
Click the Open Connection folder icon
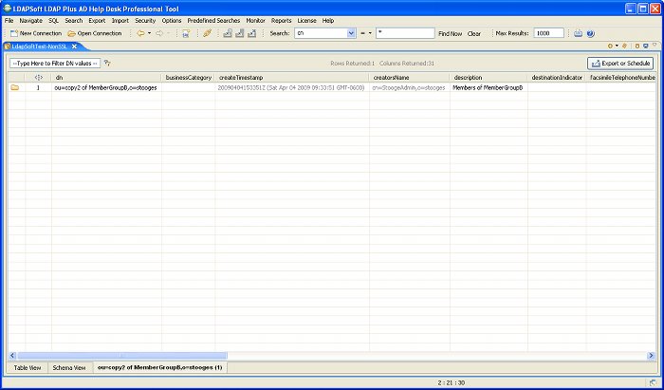[x=72, y=33]
